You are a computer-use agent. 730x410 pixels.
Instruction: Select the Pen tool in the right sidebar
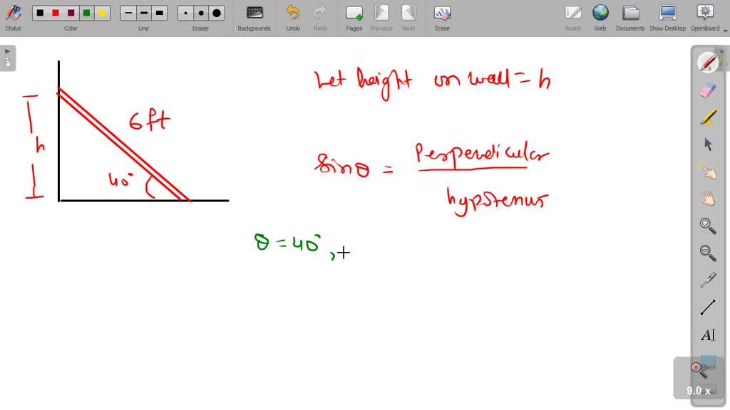click(x=707, y=63)
